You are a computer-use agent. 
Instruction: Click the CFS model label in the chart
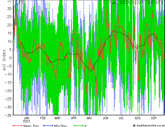pyautogui.click(x=20, y=2)
